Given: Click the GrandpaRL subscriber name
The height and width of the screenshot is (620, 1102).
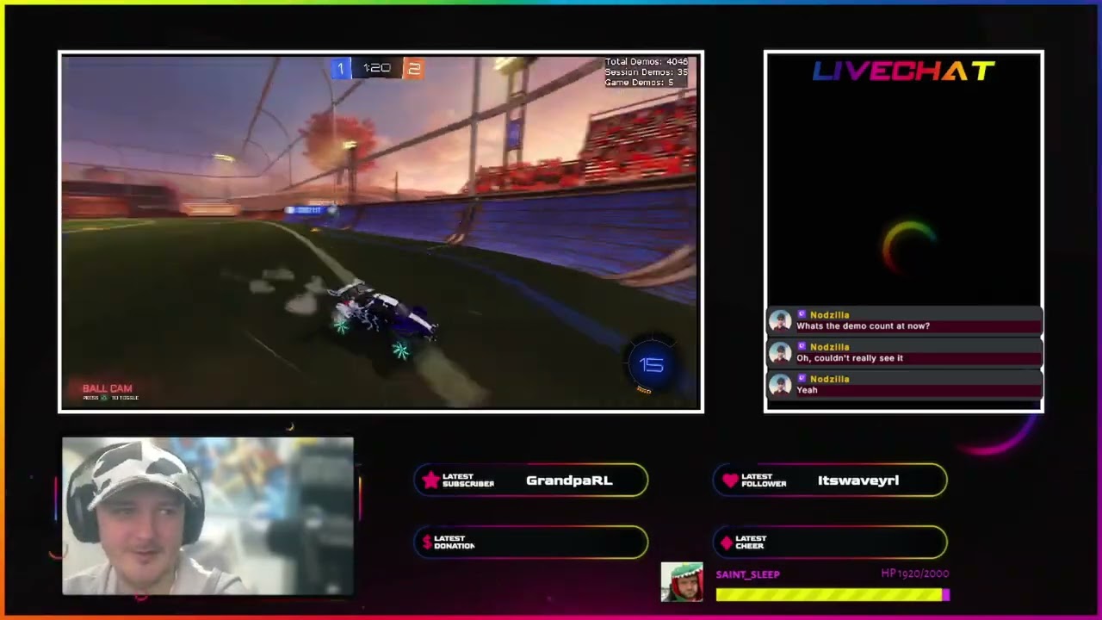Looking at the screenshot, I should tap(569, 480).
